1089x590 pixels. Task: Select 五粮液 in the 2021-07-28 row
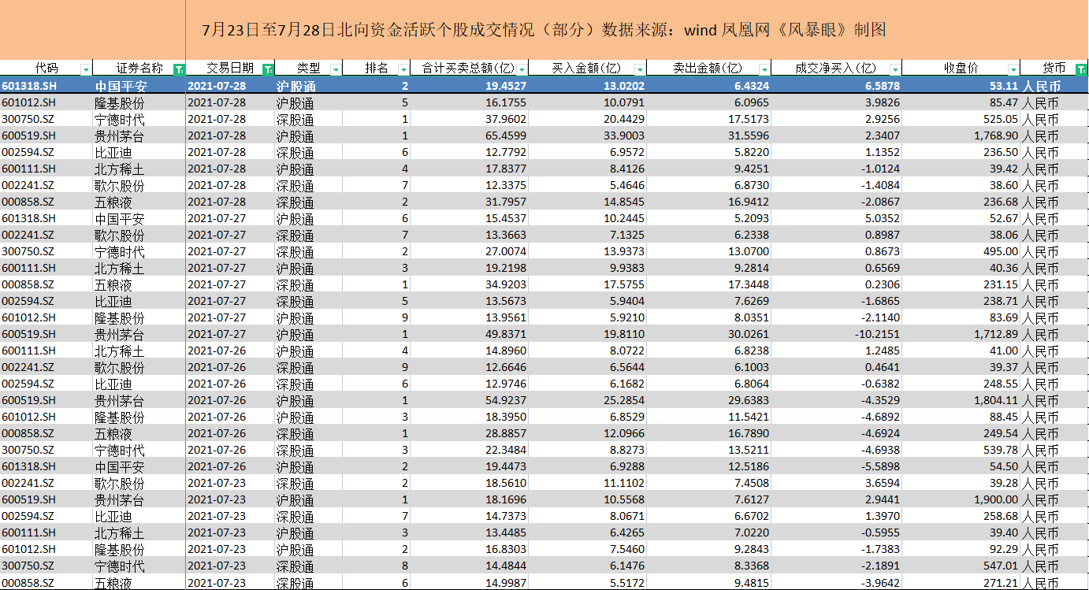[139, 202]
